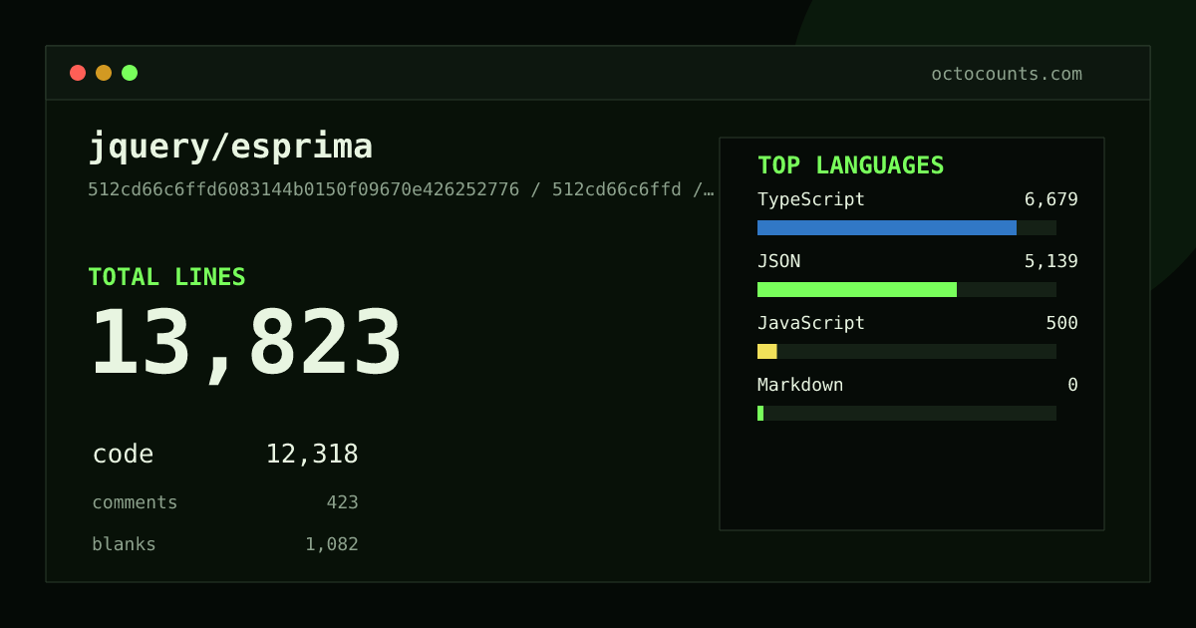The width and height of the screenshot is (1196, 628).
Task: Select the 500 JavaScript count
Action: tap(1061, 323)
